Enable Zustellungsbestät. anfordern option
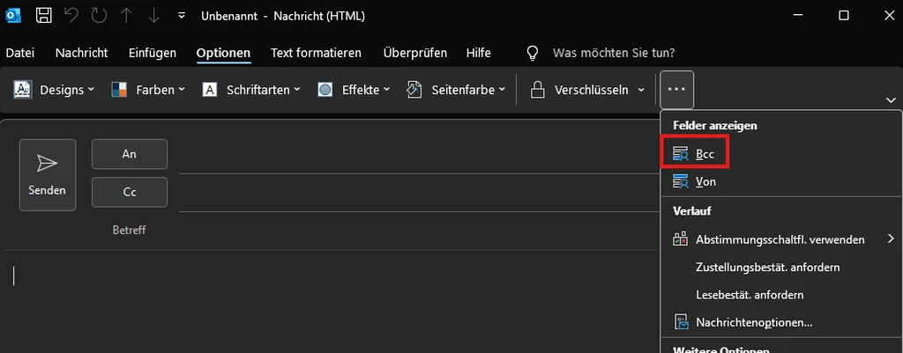 point(767,267)
